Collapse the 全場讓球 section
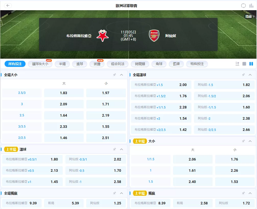The height and width of the screenshot is (209, 257). coord(250,75)
